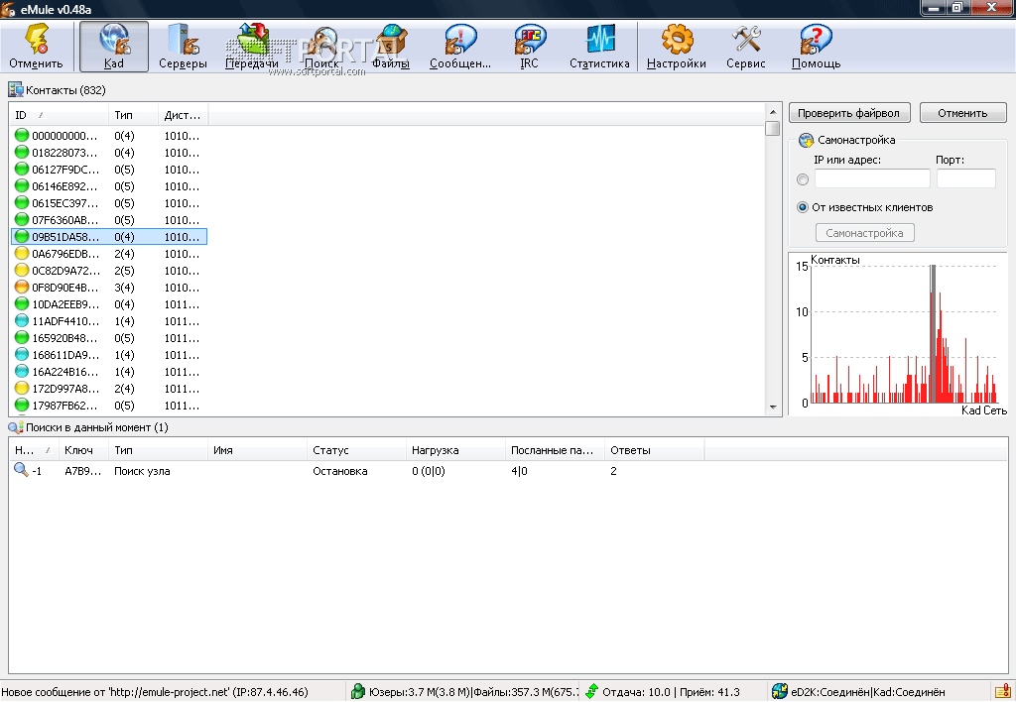
Task: Click cyan status icon of contact 11ADF4410...
Action: click(x=22, y=320)
